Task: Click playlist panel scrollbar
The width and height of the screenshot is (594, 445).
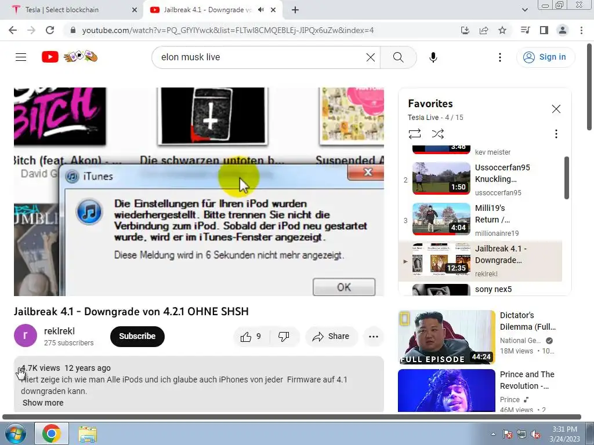Action: coord(566,177)
